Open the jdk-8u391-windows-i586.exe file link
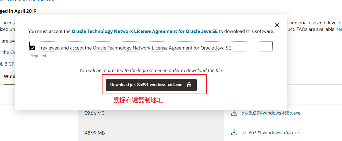 [x=270, y=113]
